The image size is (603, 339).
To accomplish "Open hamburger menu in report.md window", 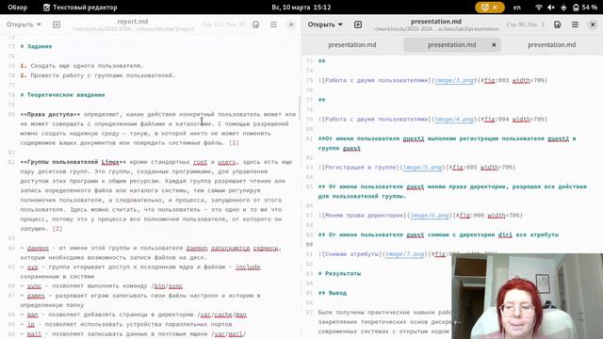I will [273, 24].
